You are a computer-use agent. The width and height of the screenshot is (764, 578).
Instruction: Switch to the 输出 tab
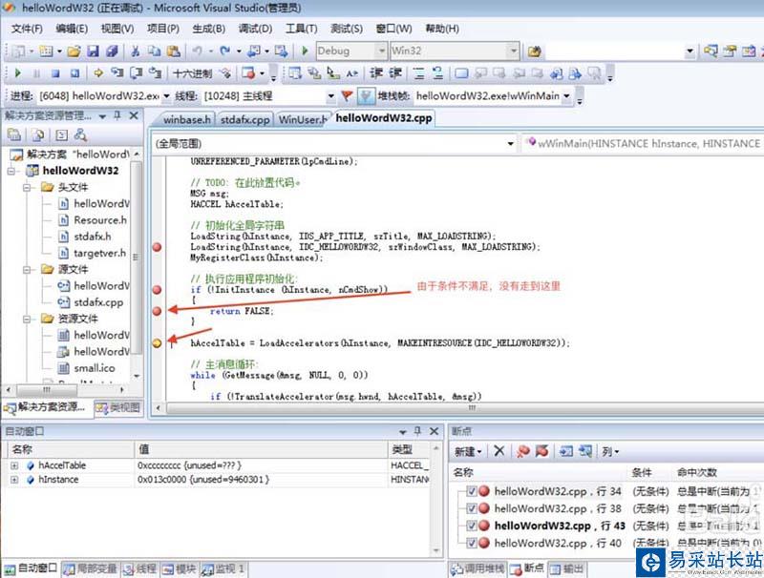566,568
